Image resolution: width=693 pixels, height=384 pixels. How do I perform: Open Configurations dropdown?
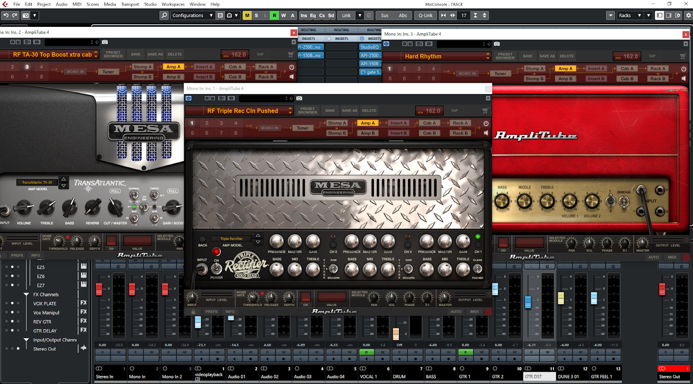(192, 15)
